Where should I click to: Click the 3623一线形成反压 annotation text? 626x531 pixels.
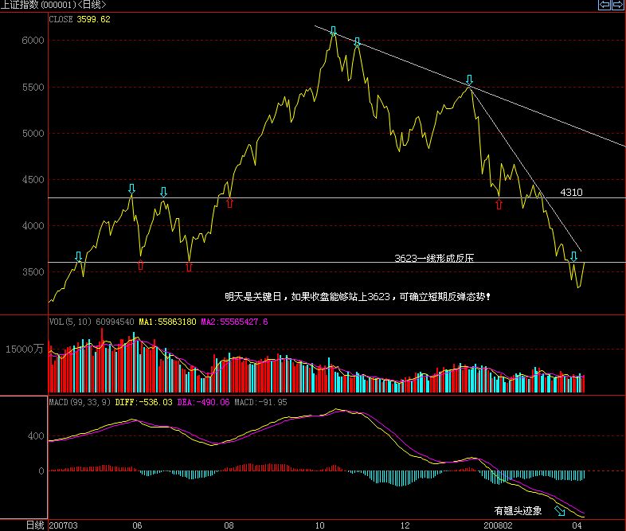(x=434, y=258)
